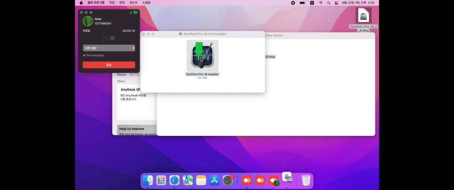Open Control Center in the menu bar
Image resolution: width=454 pixels, height=190 pixels.
tap(336, 3)
